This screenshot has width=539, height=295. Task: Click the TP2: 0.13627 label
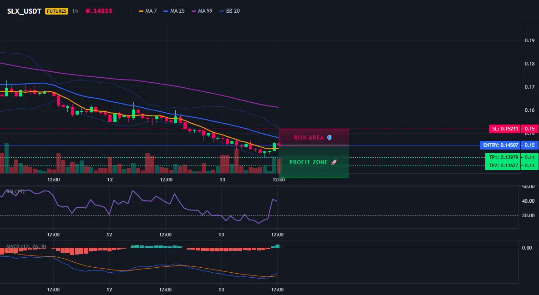coord(503,165)
